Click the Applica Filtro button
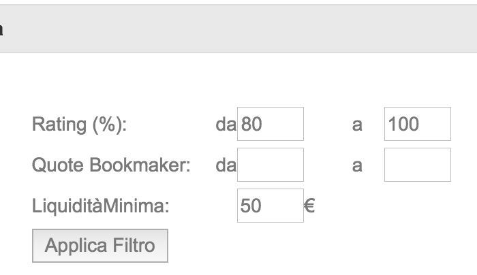The width and height of the screenshot is (477, 275). pyautogui.click(x=99, y=246)
